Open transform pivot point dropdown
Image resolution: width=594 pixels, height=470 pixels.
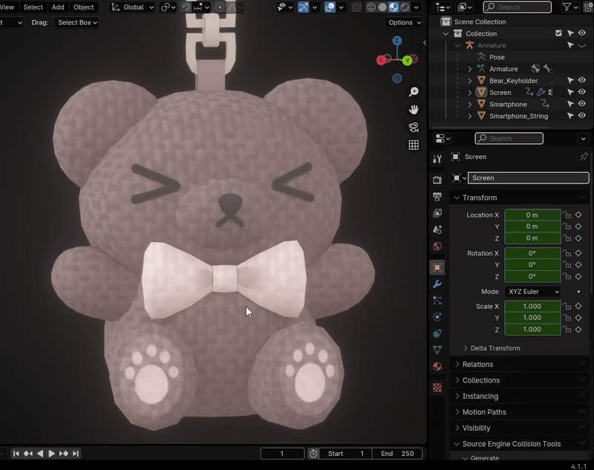pos(169,7)
